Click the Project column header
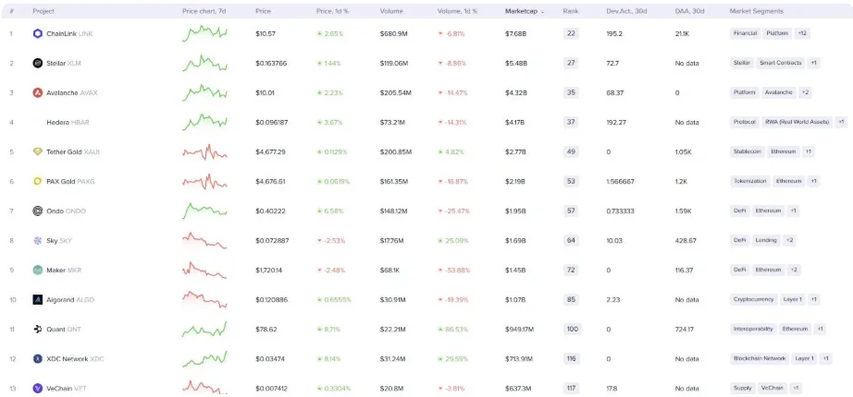 (43, 11)
